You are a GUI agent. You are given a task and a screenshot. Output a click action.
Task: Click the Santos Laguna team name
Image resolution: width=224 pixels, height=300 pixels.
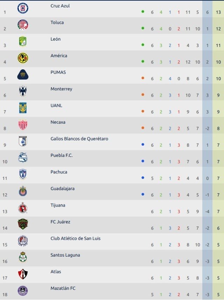[65, 255]
